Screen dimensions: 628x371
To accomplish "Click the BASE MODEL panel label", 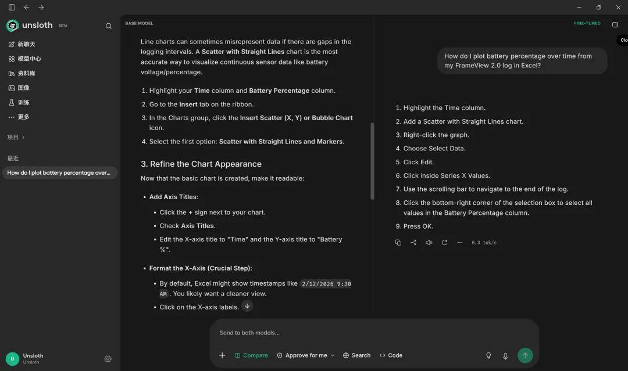I will point(139,23).
